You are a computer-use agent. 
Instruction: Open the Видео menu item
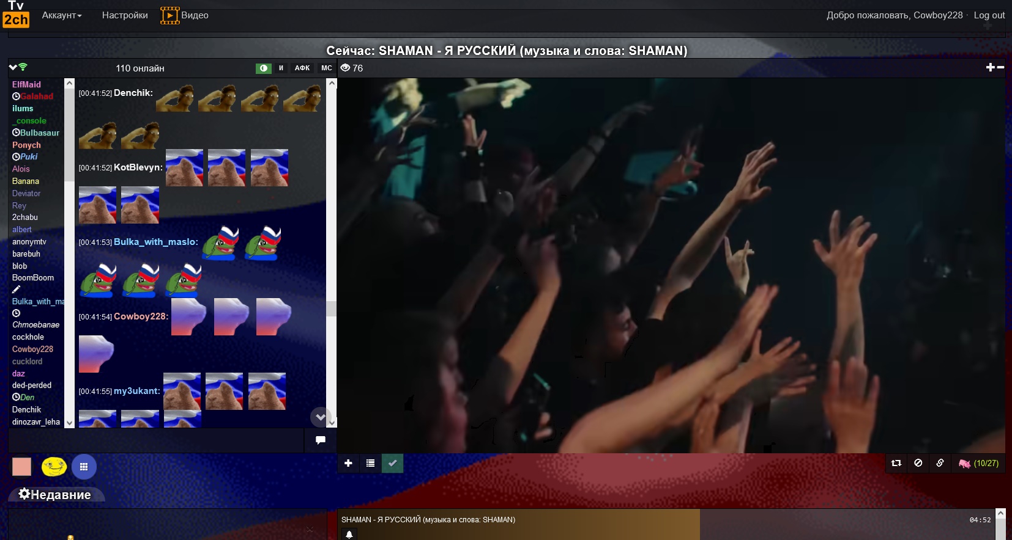coord(185,15)
